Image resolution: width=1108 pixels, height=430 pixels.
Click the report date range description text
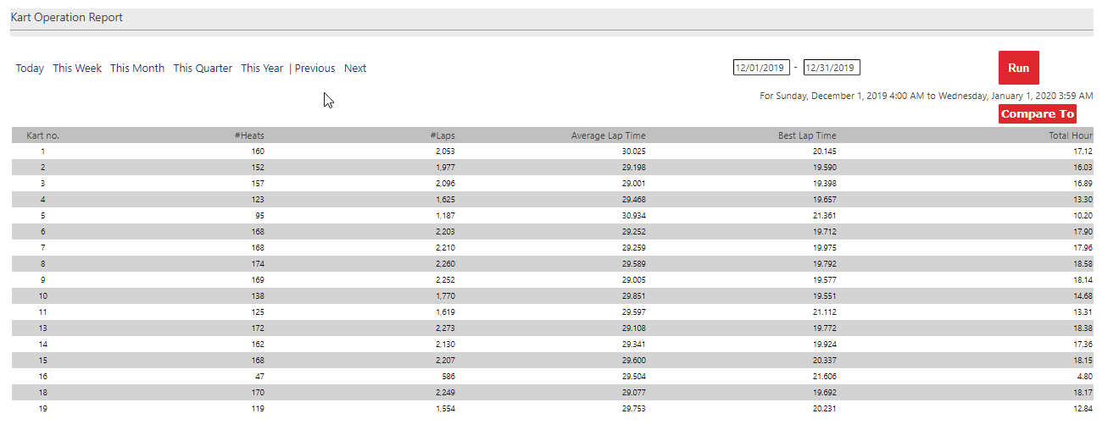[x=926, y=96]
